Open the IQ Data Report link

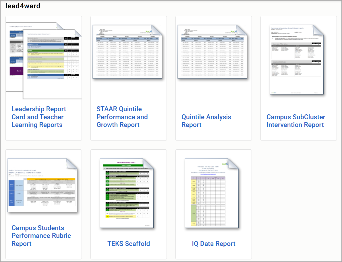[x=214, y=243]
